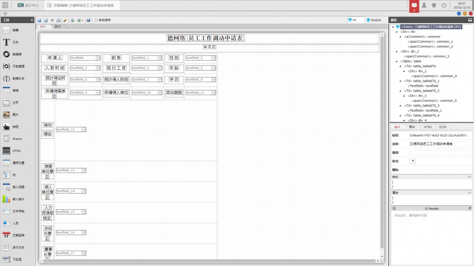Open the style dropdown in properties

412,161
